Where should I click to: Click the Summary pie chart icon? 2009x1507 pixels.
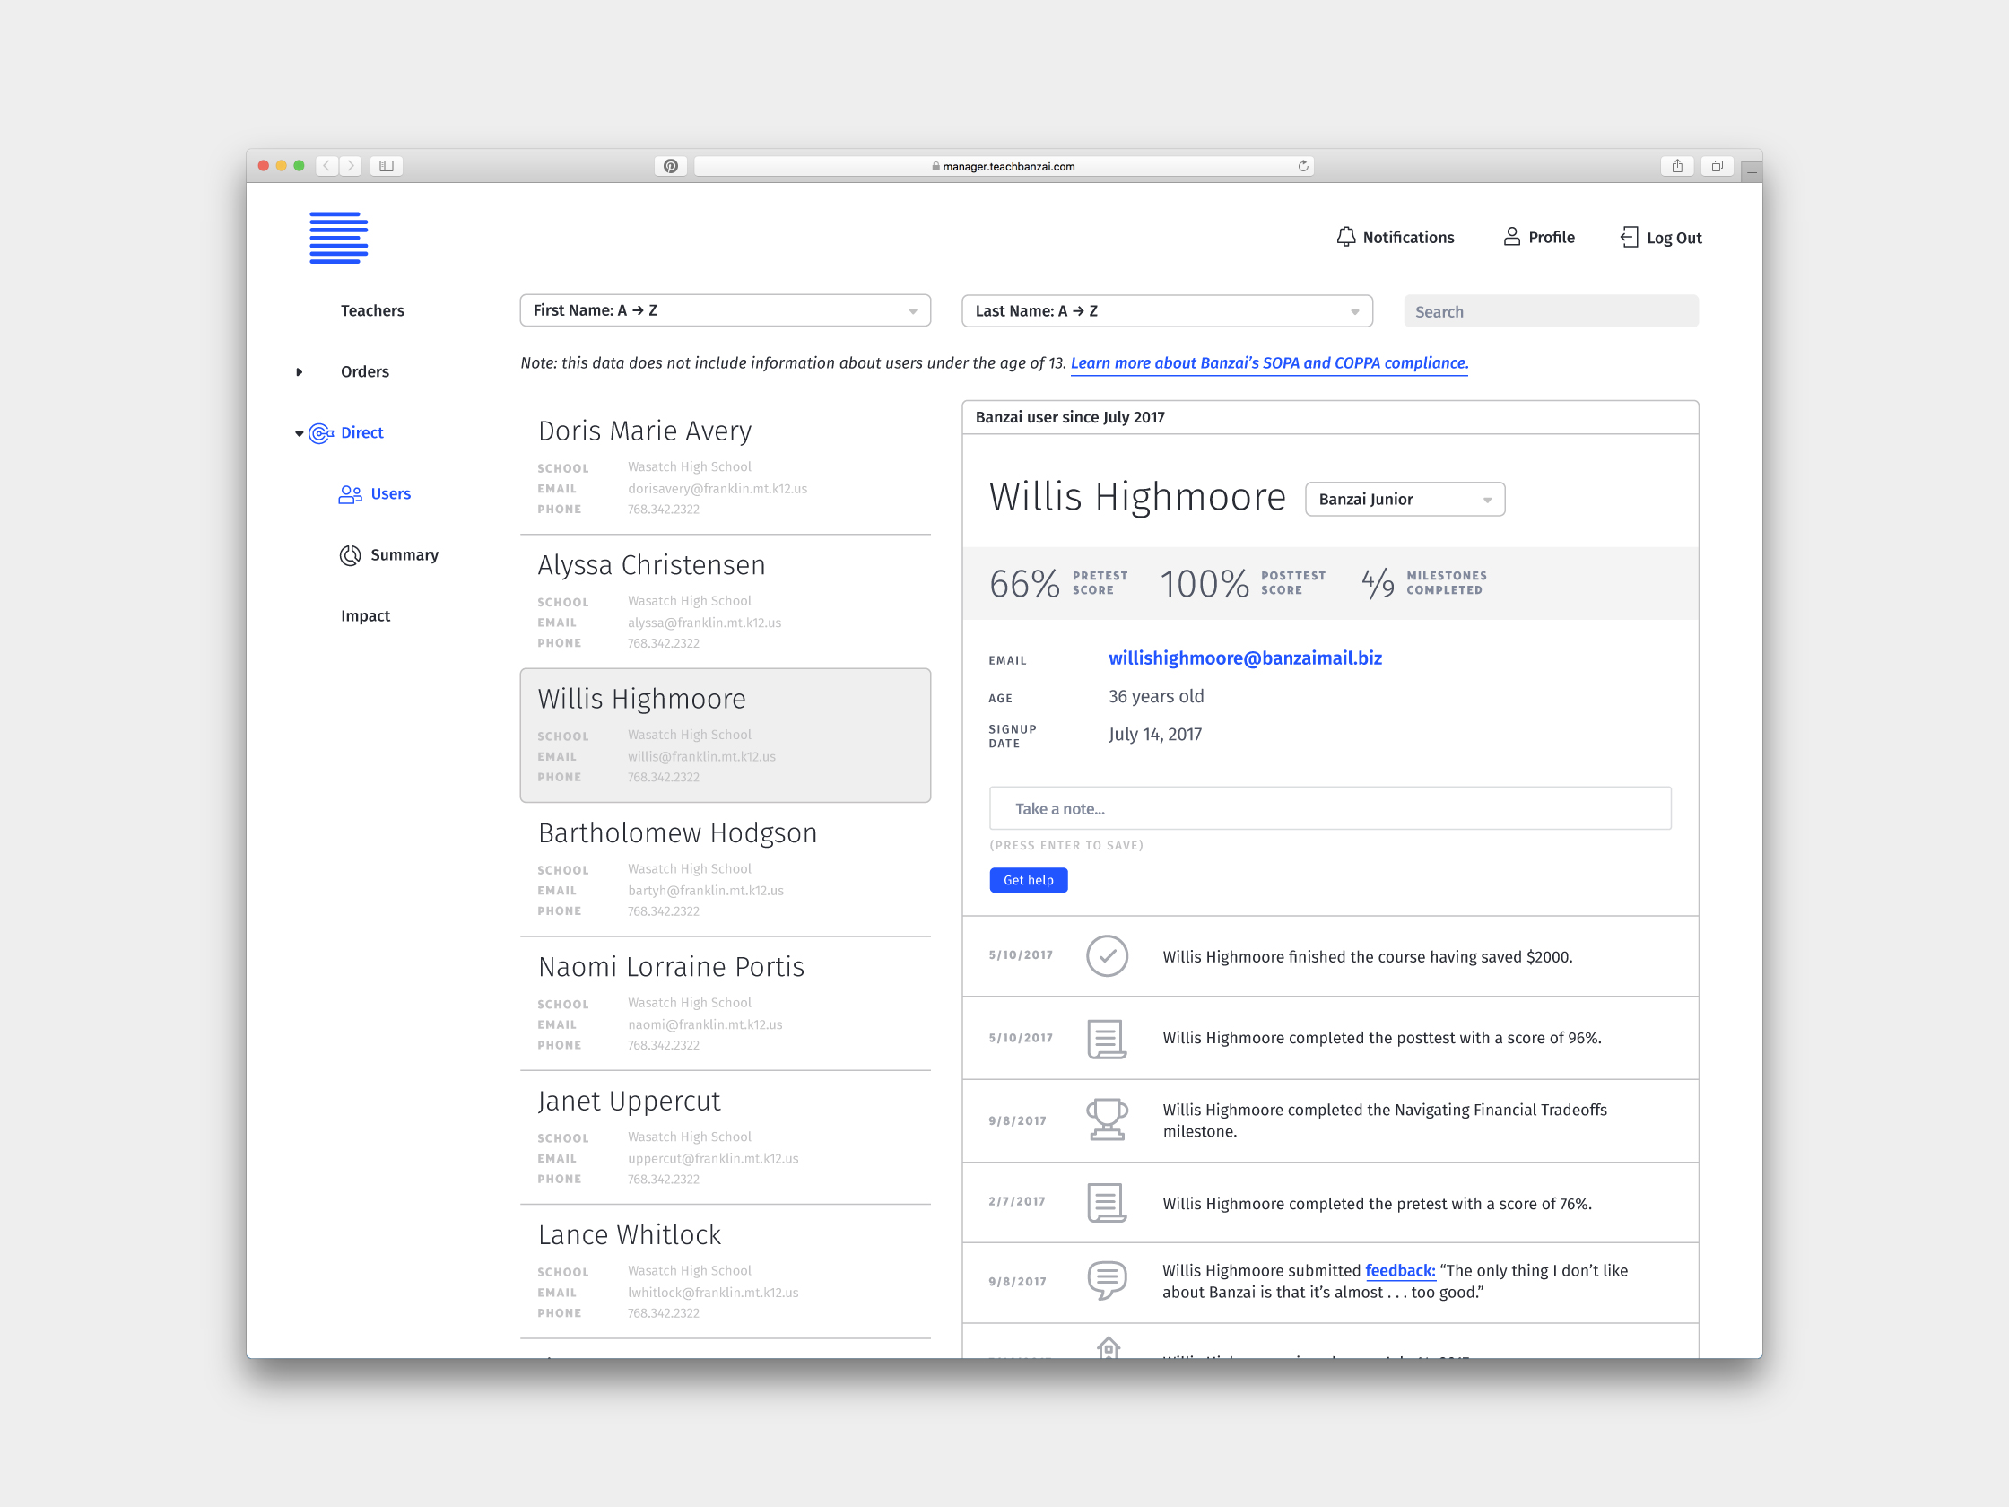pos(351,555)
